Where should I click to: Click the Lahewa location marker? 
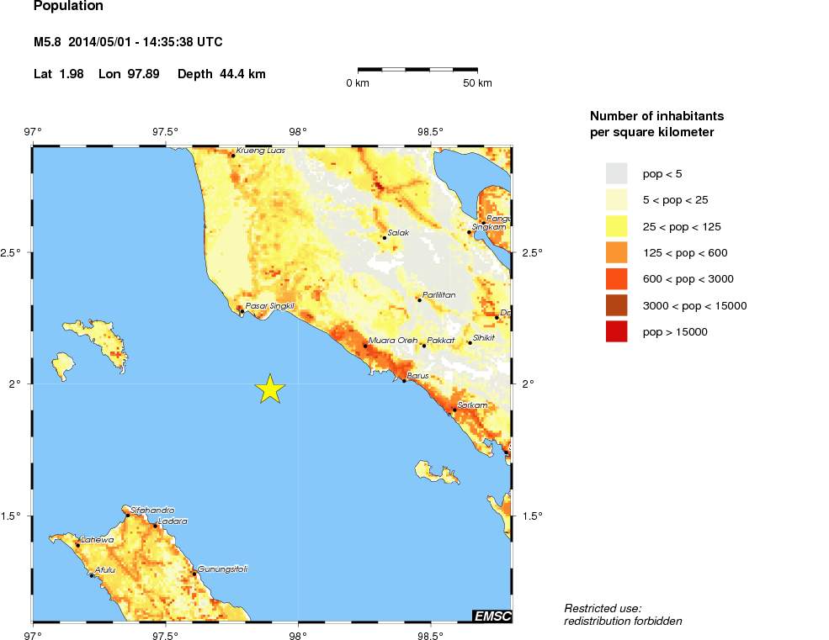click(78, 545)
